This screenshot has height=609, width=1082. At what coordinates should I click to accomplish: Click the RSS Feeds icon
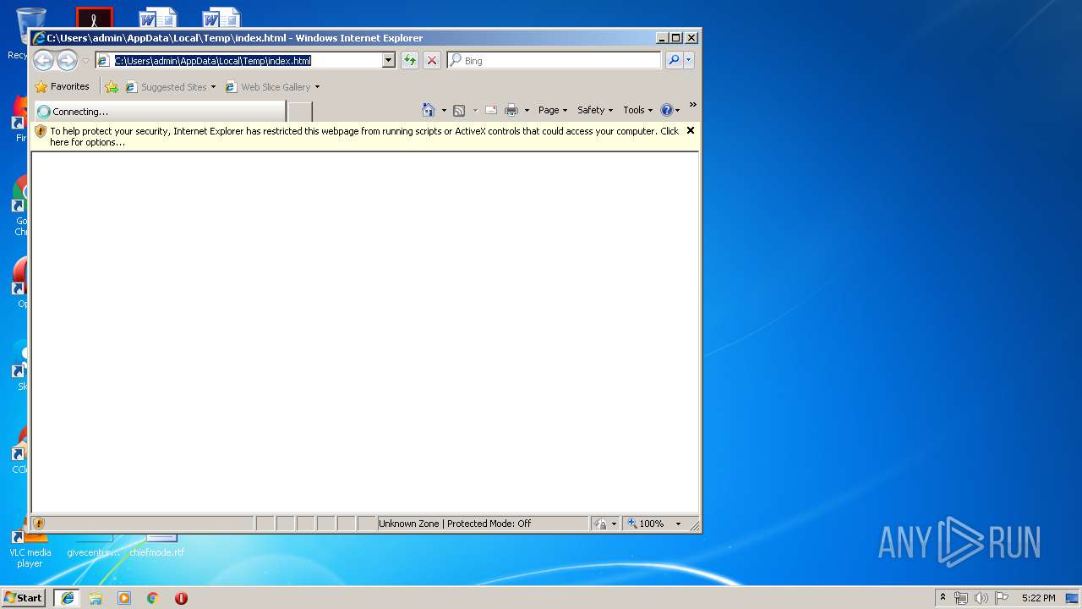459,110
